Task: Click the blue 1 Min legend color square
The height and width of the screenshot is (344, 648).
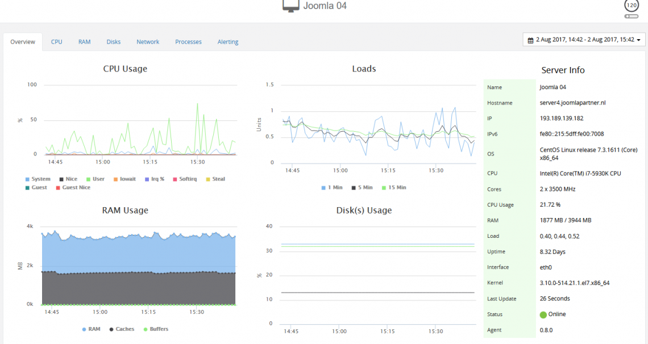Action: [323, 188]
